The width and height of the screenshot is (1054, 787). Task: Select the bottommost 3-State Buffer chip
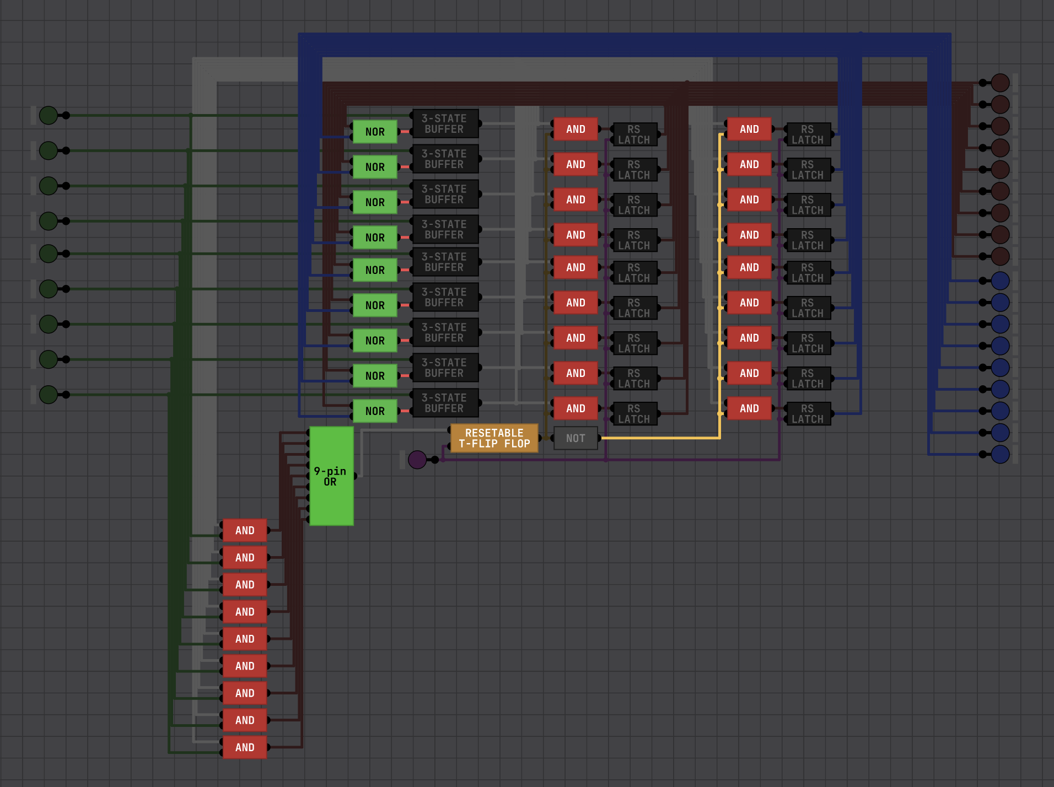click(445, 403)
